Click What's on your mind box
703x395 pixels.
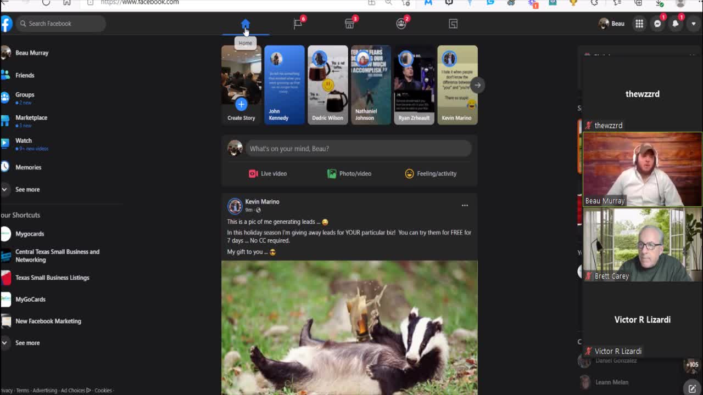tap(358, 149)
